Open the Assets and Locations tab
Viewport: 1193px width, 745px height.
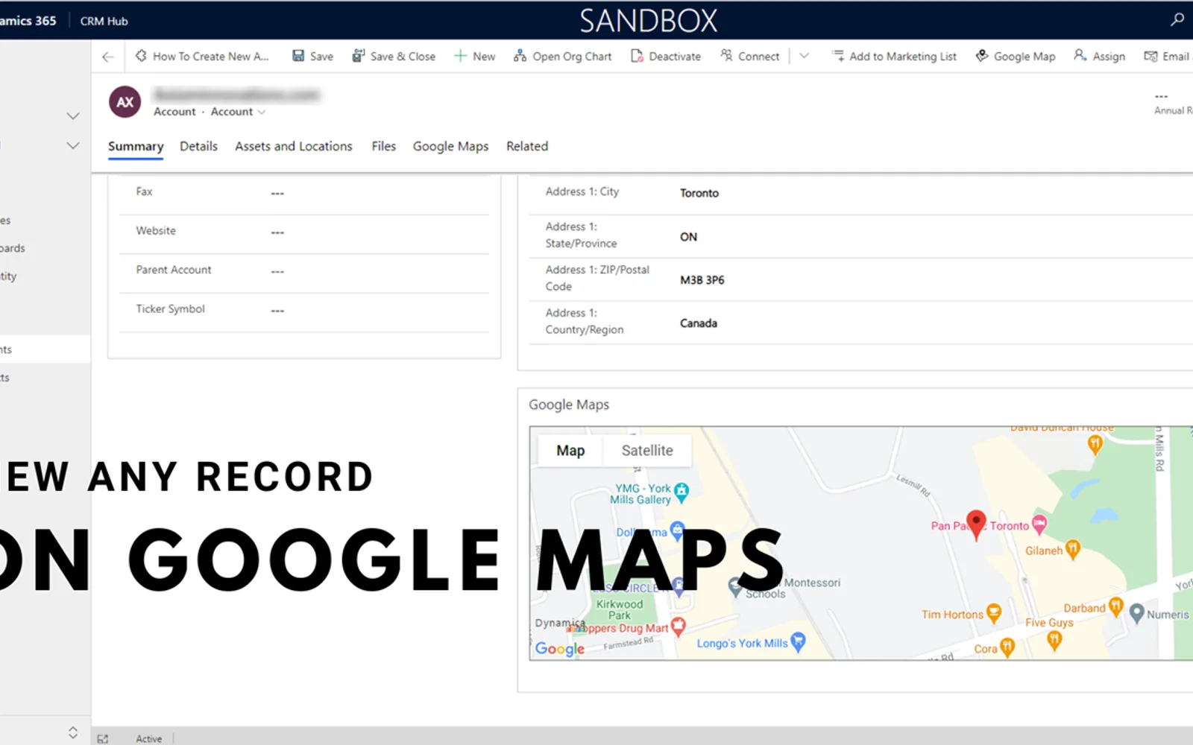click(294, 147)
